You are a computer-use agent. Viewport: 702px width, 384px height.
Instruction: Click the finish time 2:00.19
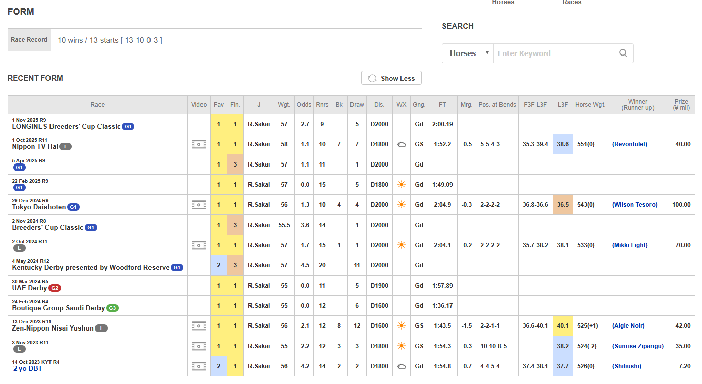coord(442,124)
